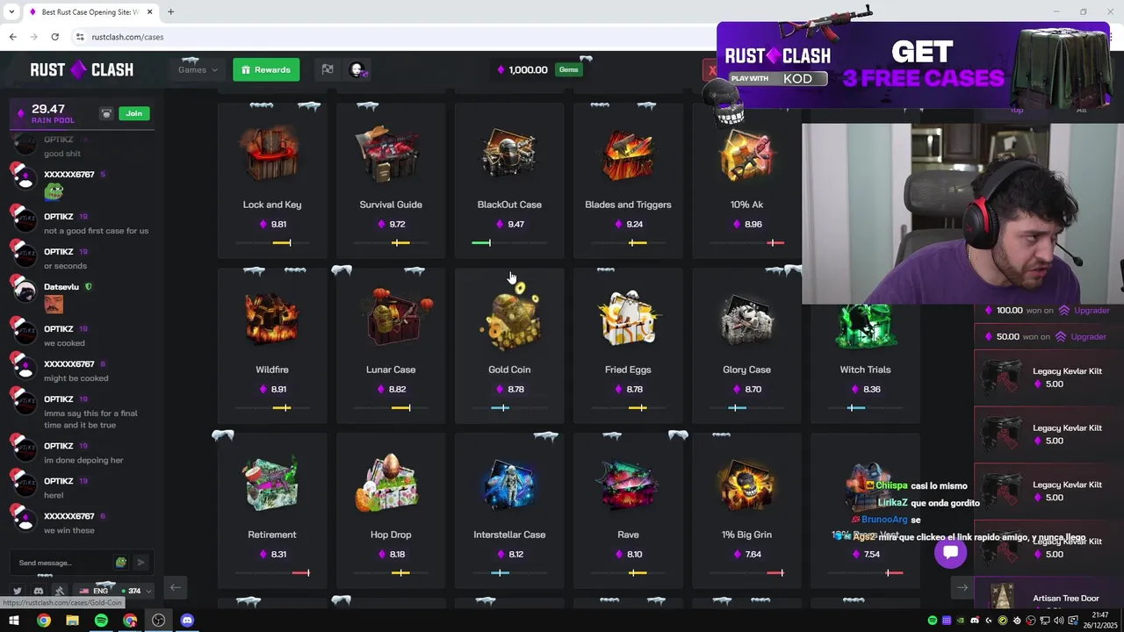The width and height of the screenshot is (1124, 632).
Task: Collapse the chat sidebar with left arrow
Action: (175, 587)
